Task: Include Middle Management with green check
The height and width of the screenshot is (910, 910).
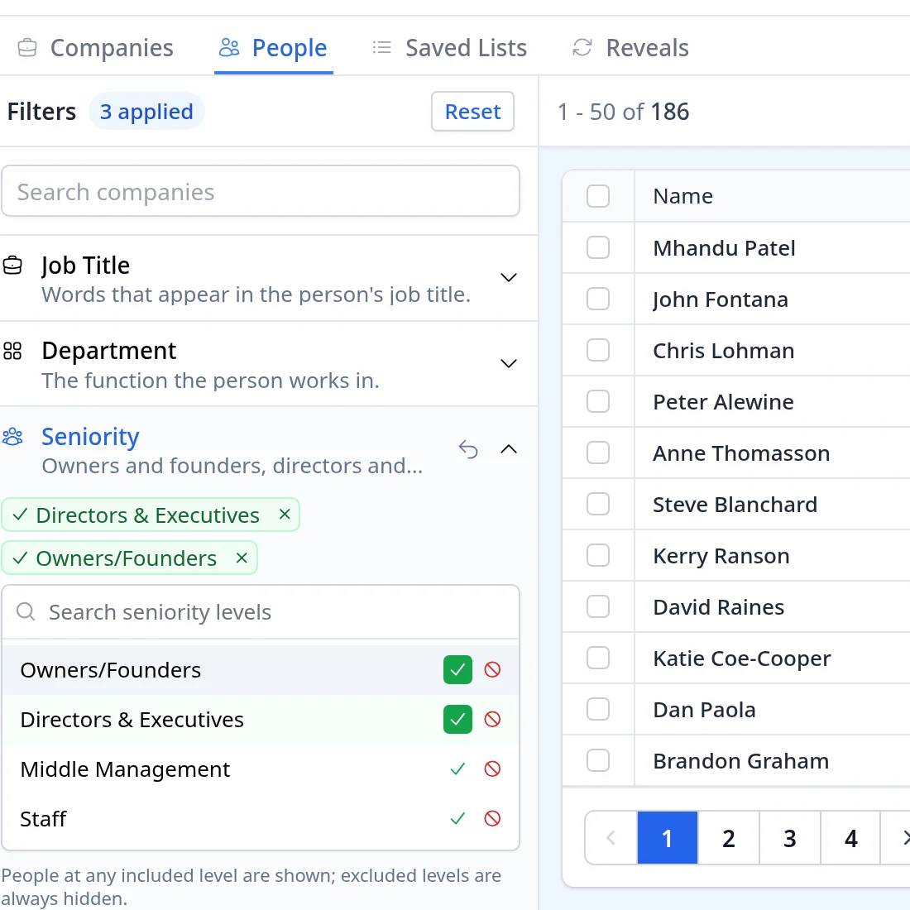Action: pos(457,769)
